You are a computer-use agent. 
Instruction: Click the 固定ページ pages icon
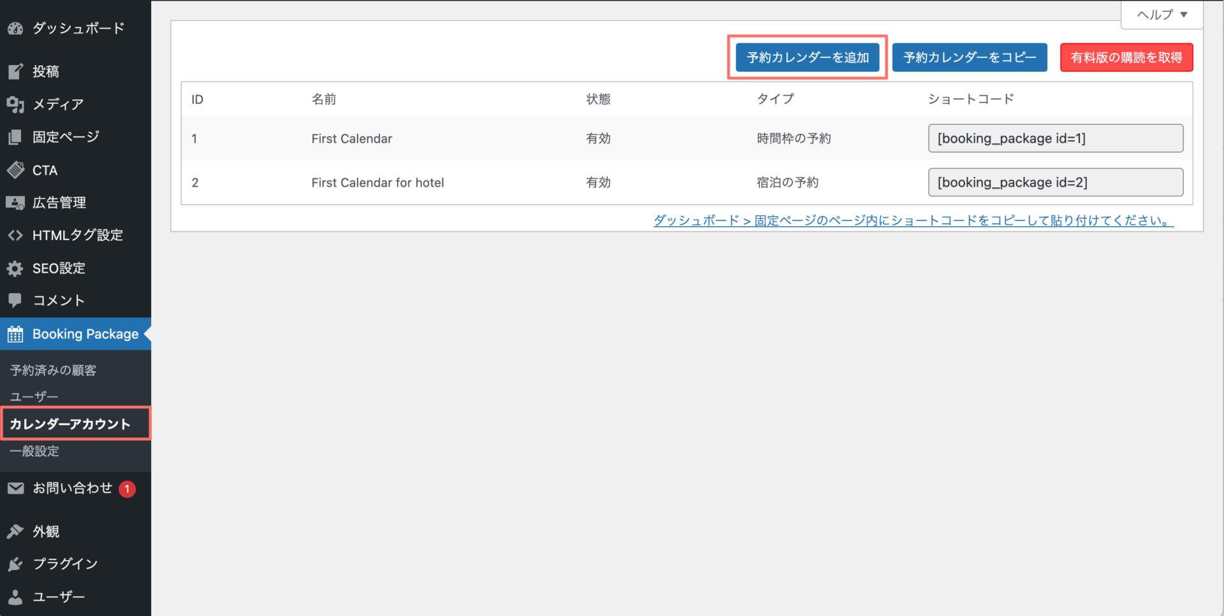15,136
